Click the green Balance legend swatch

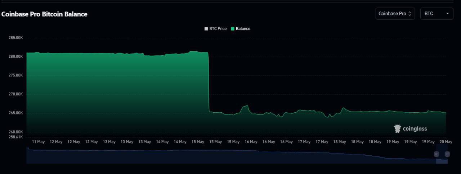coord(233,29)
